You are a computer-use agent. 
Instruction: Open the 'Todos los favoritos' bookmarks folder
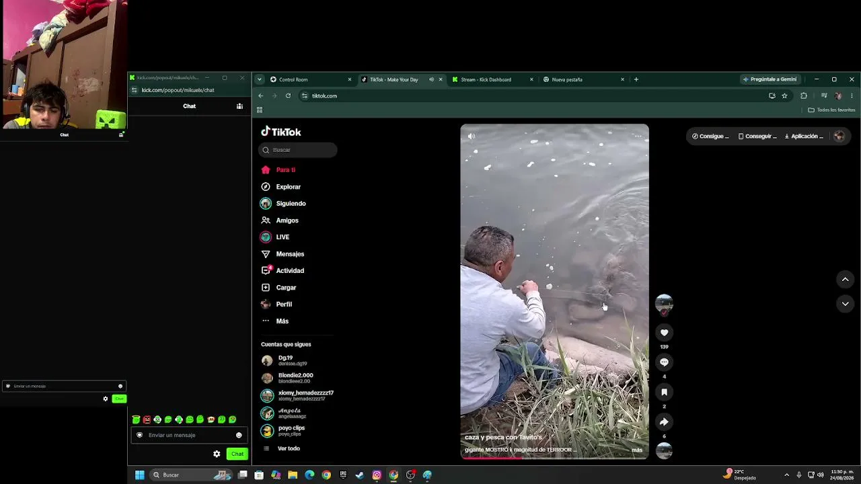click(831, 110)
